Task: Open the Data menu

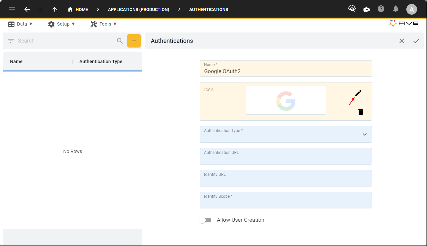Action: click(x=20, y=24)
